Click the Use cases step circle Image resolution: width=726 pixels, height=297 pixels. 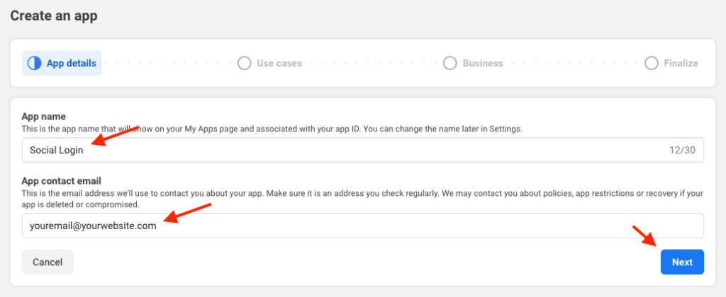click(x=244, y=63)
